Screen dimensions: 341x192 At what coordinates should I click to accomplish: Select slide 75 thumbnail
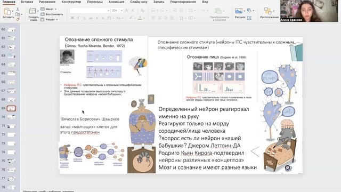coord(11,161)
